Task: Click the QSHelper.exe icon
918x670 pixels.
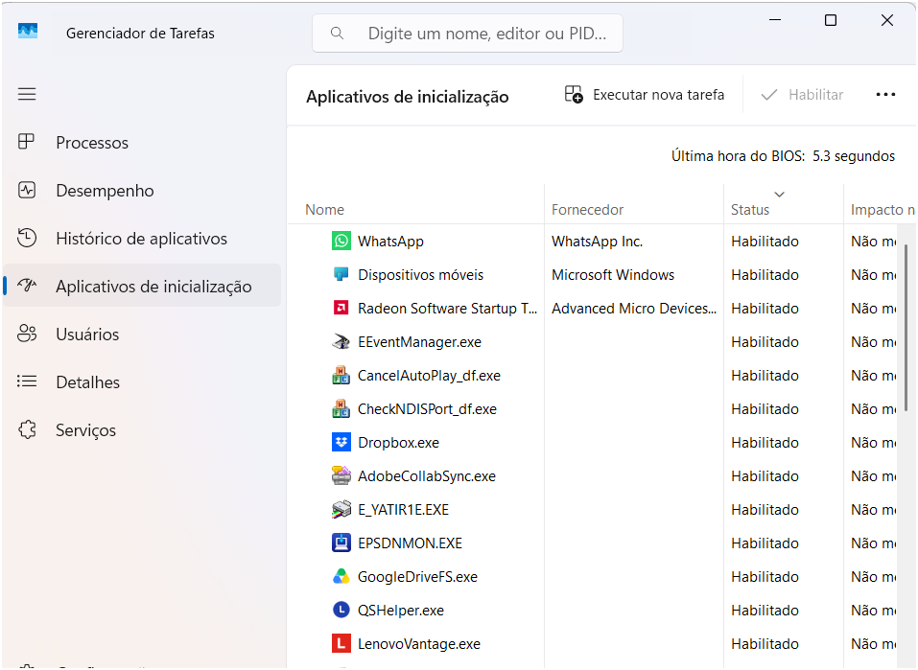Action: pos(341,610)
